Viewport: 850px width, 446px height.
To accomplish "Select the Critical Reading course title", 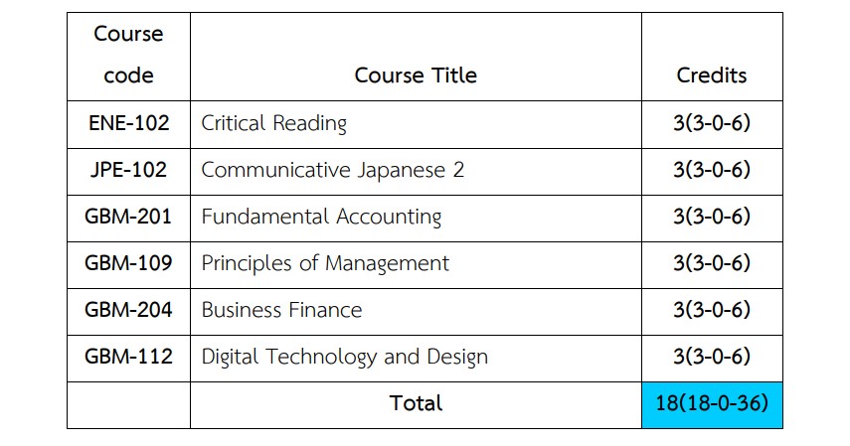I will click(x=274, y=124).
